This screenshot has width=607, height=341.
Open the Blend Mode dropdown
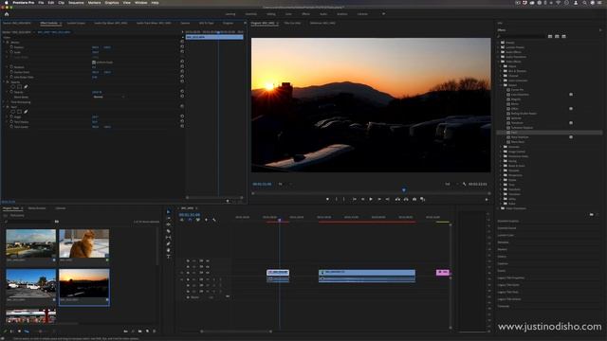[x=108, y=97]
